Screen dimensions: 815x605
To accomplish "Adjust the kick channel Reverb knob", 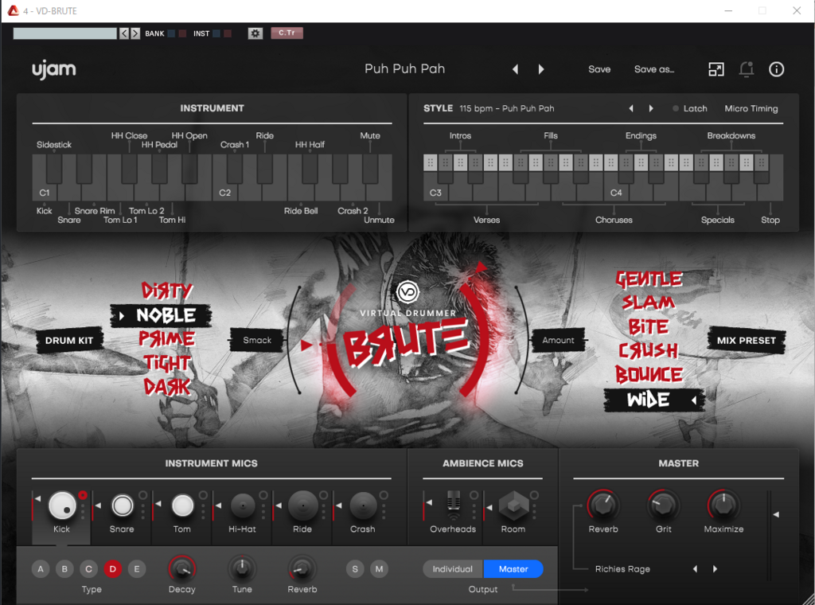I will pyautogui.click(x=302, y=569).
